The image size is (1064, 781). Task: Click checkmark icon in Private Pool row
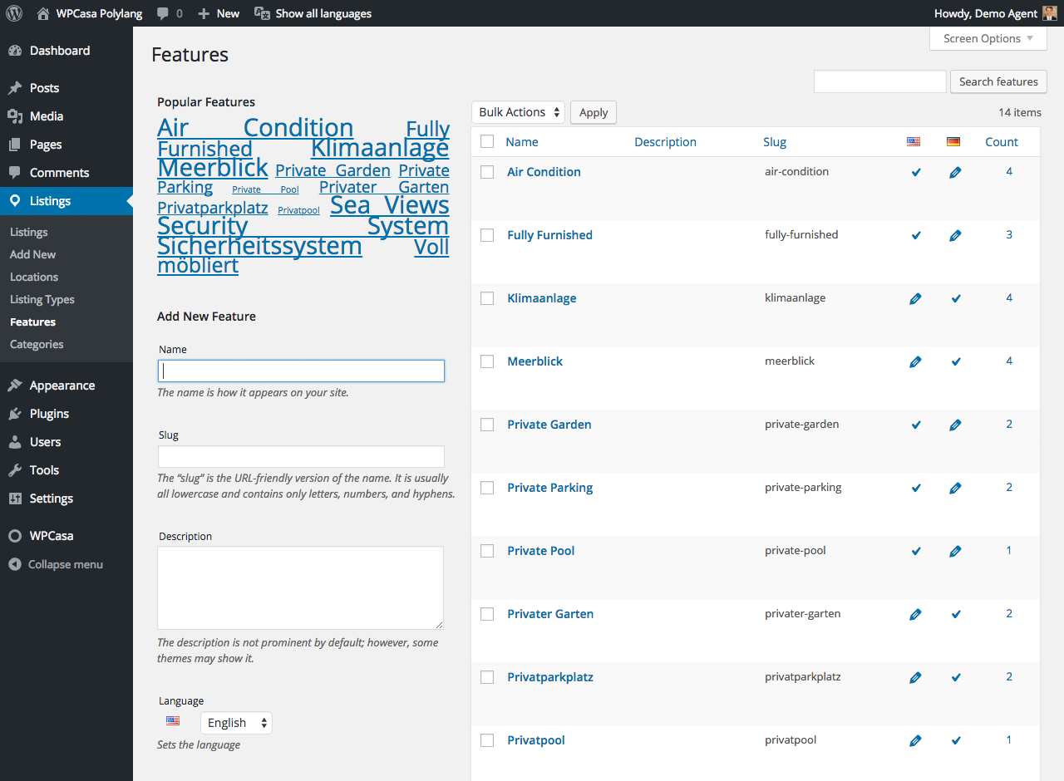tap(916, 551)
